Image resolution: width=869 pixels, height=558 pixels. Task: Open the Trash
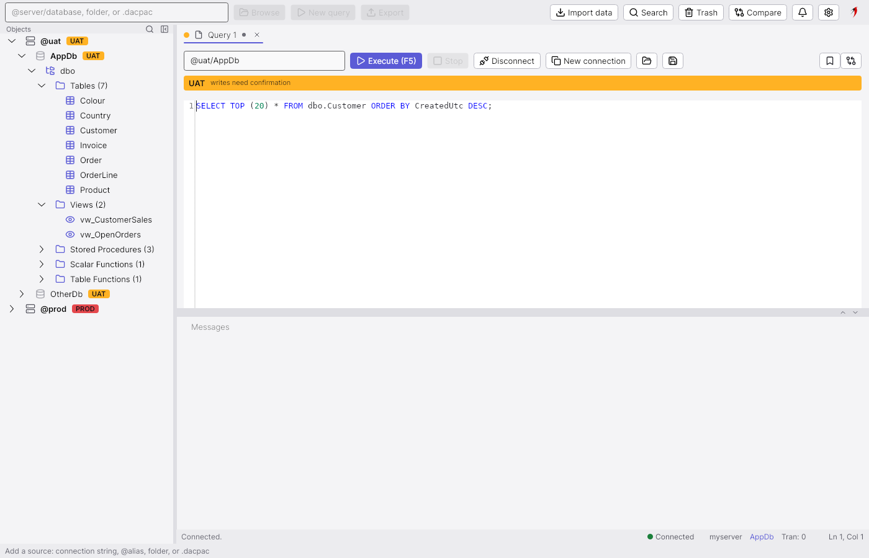(x=701, y=12)
